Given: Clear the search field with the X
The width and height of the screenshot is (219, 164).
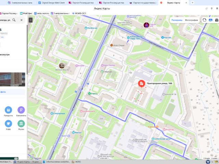Looking at the screenshot, I should click(x=21, y=20).
